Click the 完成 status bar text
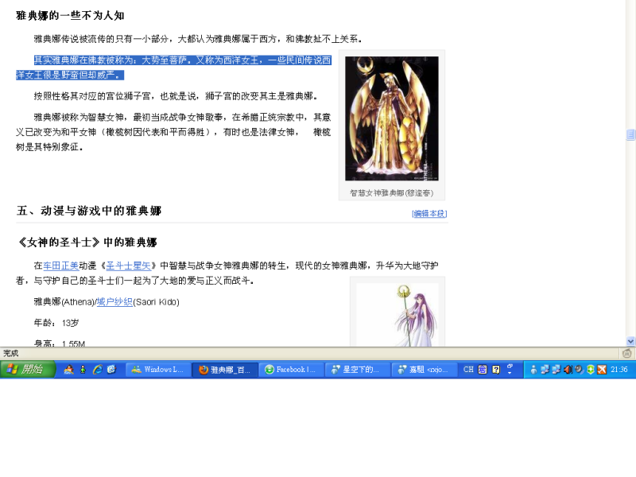The width and height of the screenshot is (636, 477). pos(11,353)
